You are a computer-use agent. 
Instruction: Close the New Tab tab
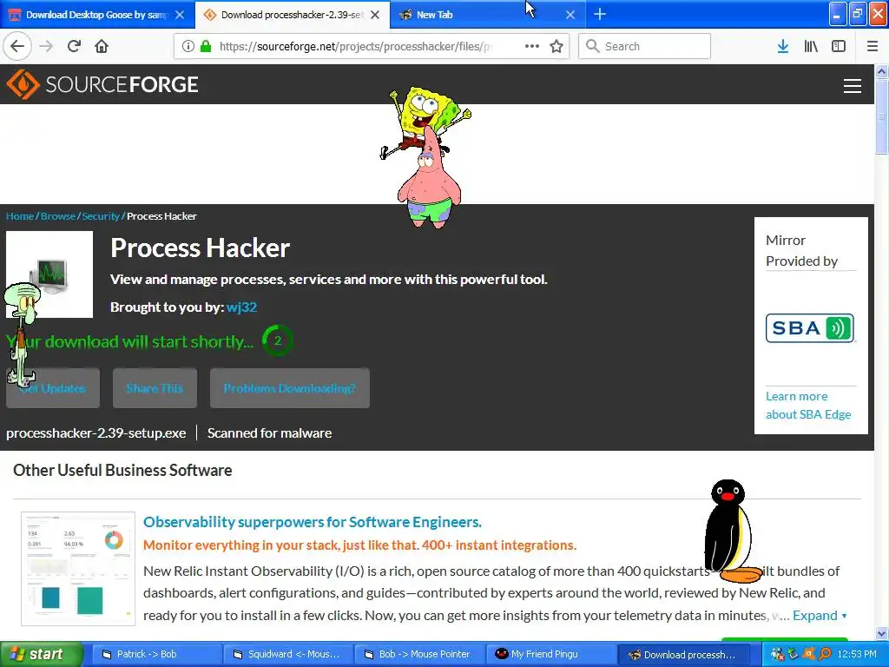pyautogui.click(x=570, y=15)
